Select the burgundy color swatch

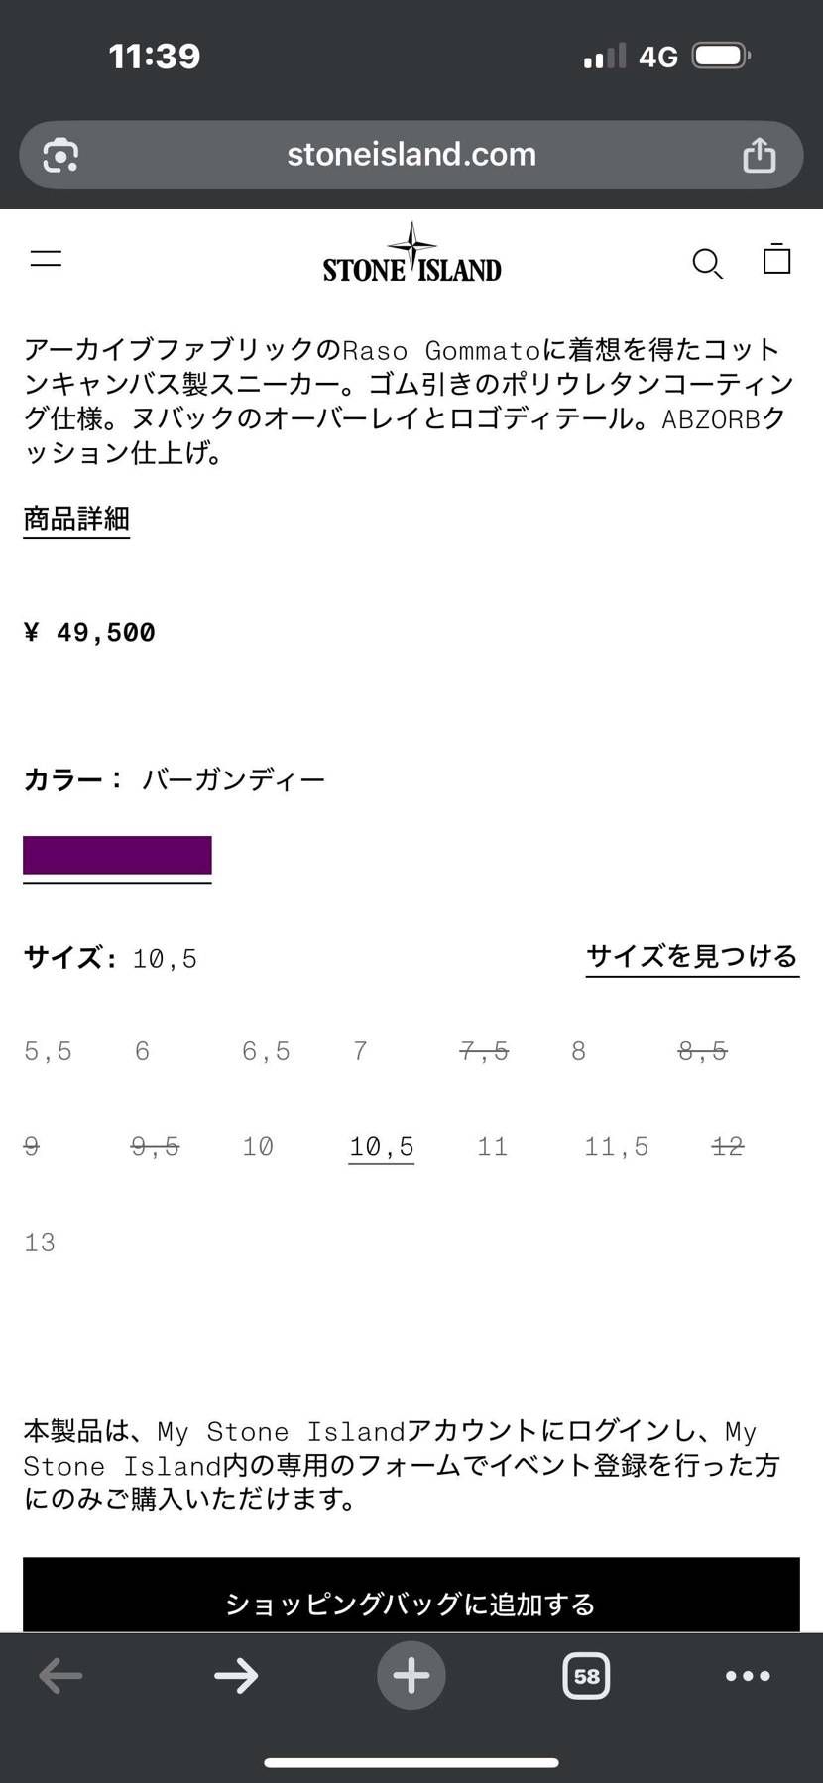[117, 855]
